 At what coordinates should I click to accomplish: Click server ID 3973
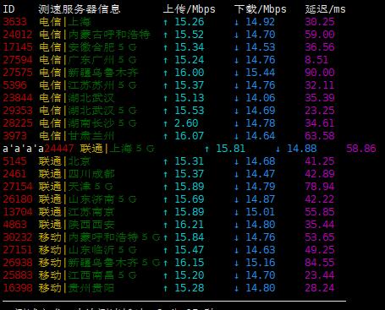tap(14, 136)
